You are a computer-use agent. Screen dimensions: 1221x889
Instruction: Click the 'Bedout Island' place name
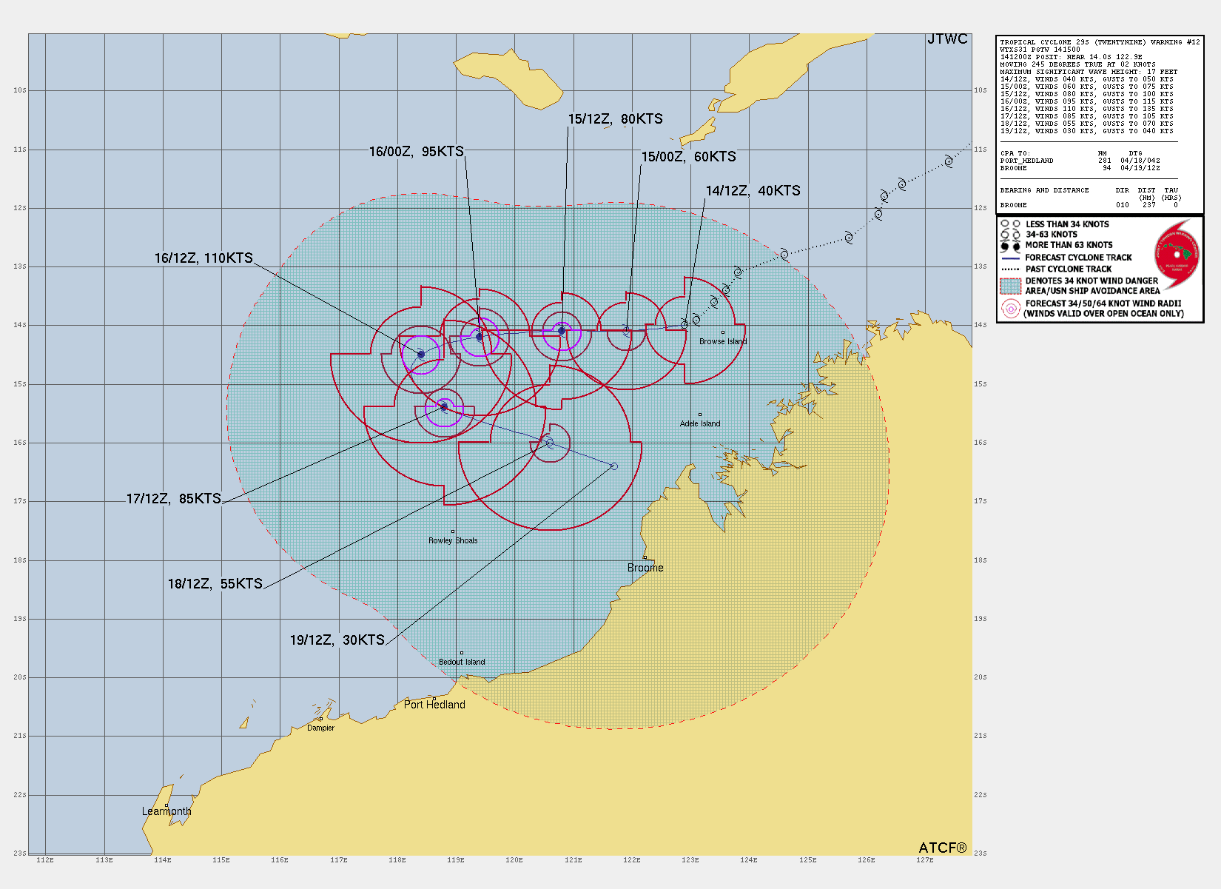tap(462, 662)
